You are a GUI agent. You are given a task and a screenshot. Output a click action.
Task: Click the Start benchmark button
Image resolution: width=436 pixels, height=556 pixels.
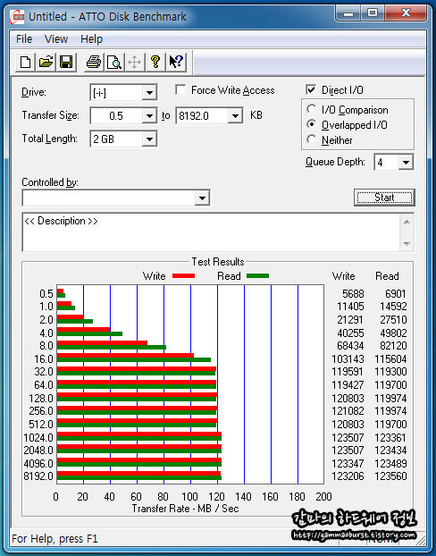click(x=384, y=198)
